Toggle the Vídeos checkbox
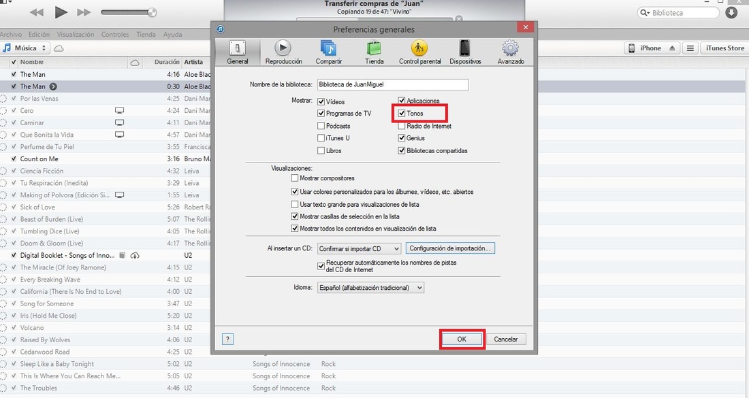 [321, 101]
